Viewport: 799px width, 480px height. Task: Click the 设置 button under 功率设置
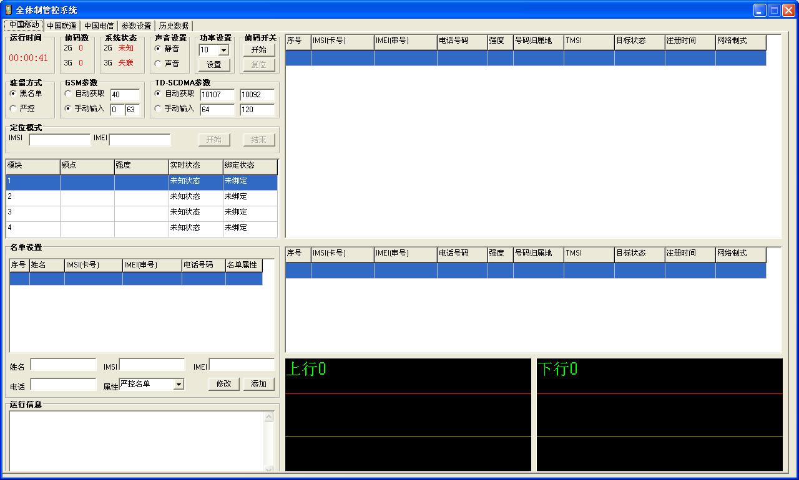click(x=213, y=65)
